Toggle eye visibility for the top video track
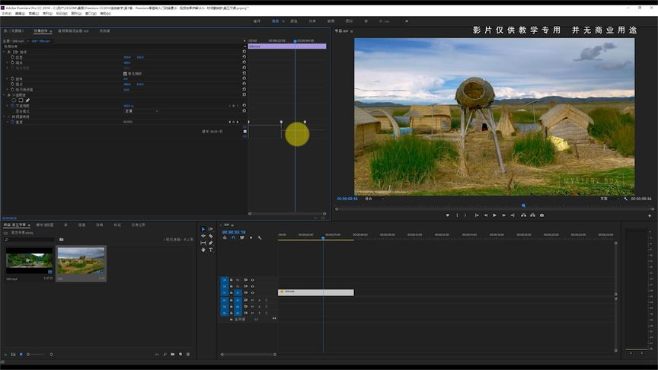 click(253, 280)
